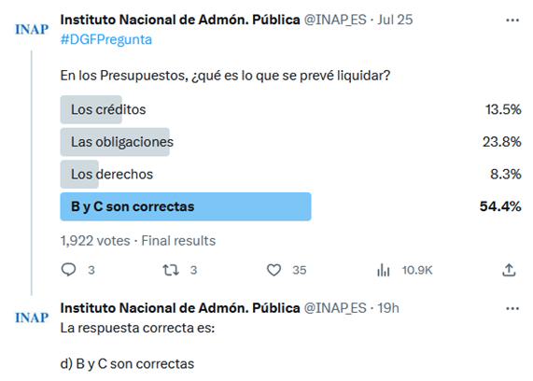Select the 'Los derechos' poll option
This screenshot has width=533, height=381.
pyautogui.click(x=290, y=175)
